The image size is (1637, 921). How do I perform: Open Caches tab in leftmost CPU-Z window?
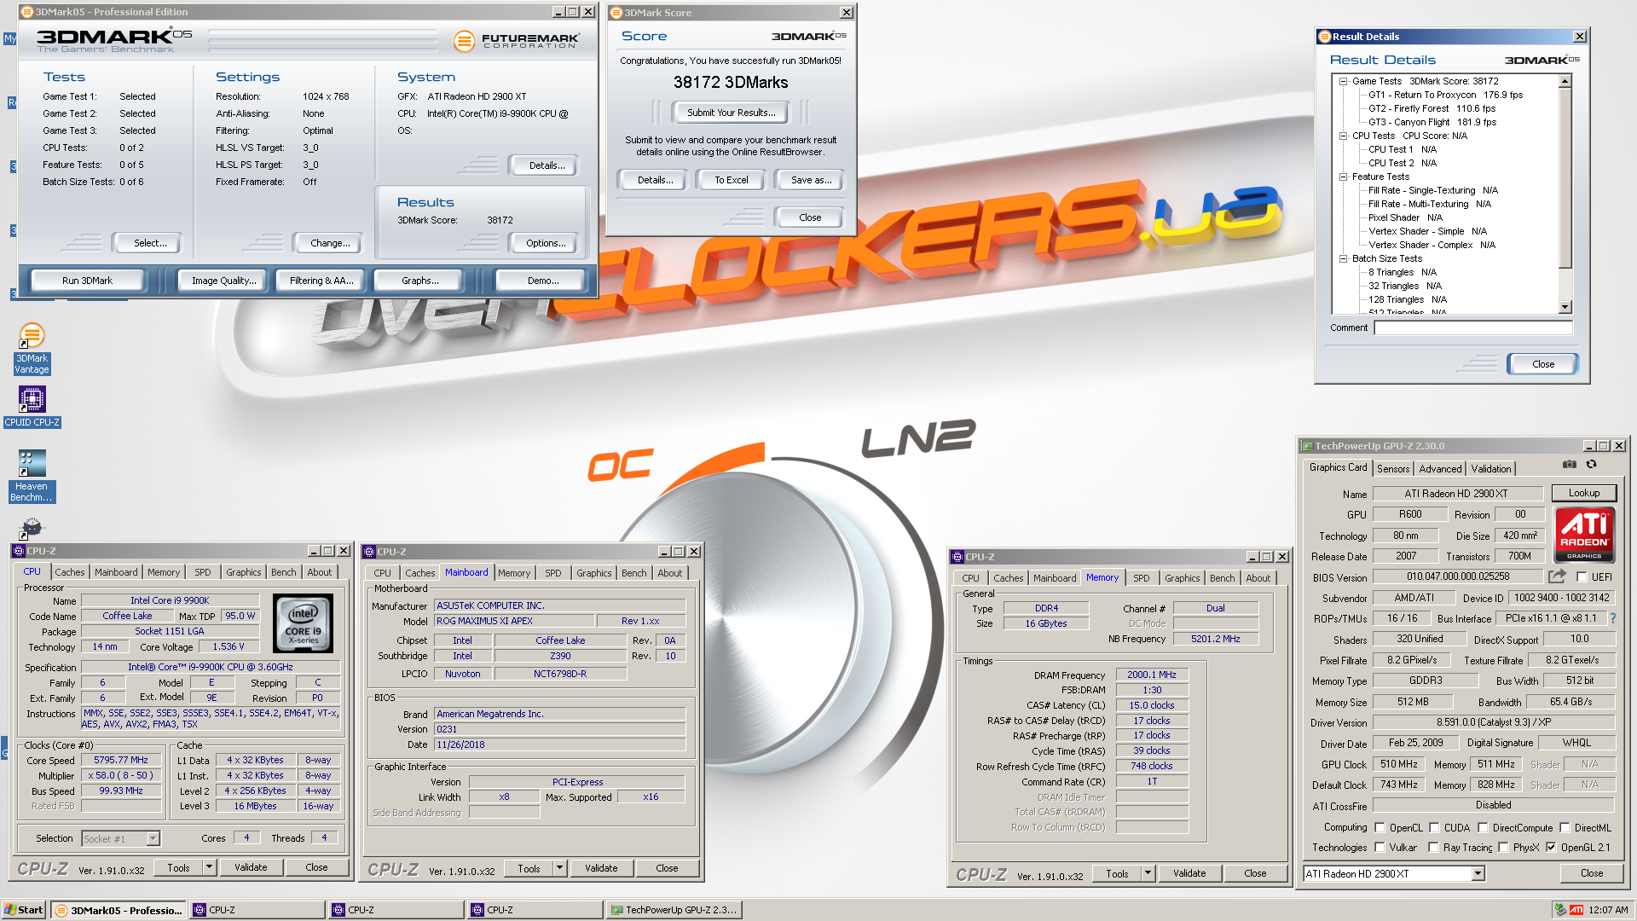coord(70,573)
